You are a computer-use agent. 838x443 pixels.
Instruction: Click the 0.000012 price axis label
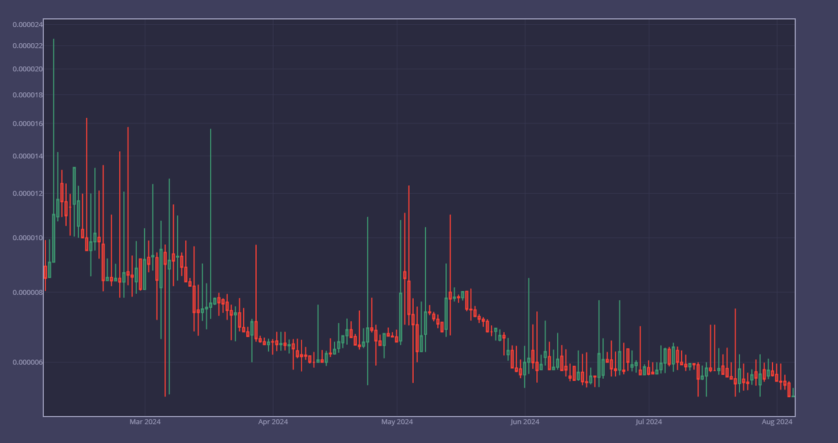(x=27, y=194)
